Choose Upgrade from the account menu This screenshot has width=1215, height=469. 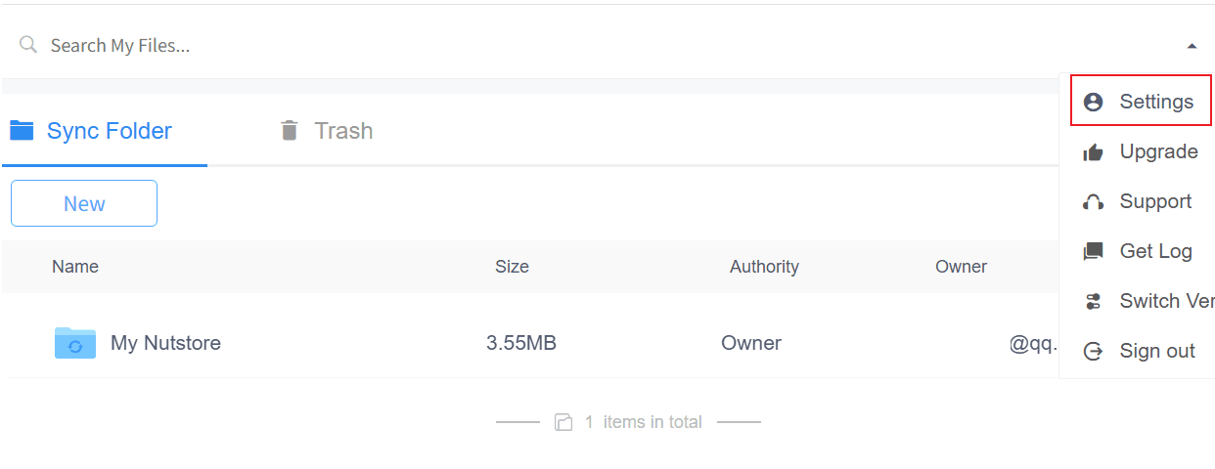tap(1158, 152)
